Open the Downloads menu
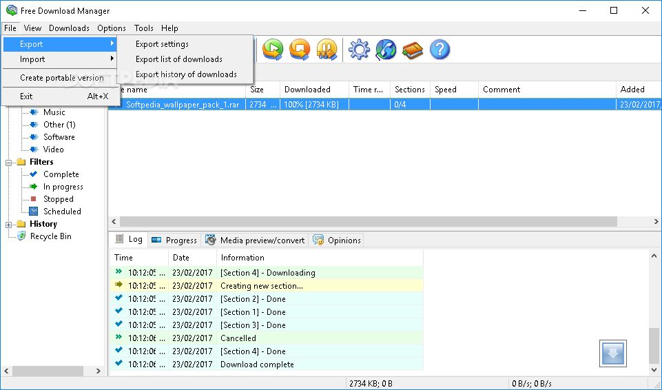This screenshot has width=662, height=390. click(x=70, y=28)
